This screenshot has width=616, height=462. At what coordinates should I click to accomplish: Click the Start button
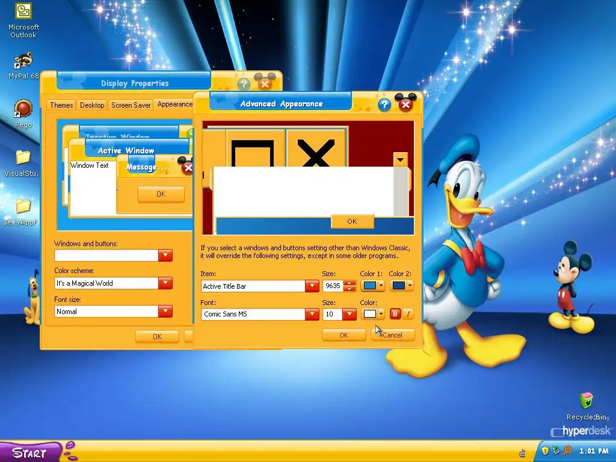click(30, 452)
